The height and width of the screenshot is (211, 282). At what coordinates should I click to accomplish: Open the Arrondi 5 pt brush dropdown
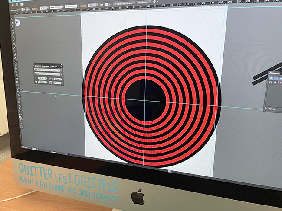click(78, 6)
